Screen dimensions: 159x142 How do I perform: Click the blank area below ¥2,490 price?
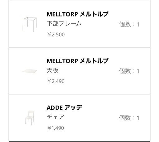click(79, 89)
